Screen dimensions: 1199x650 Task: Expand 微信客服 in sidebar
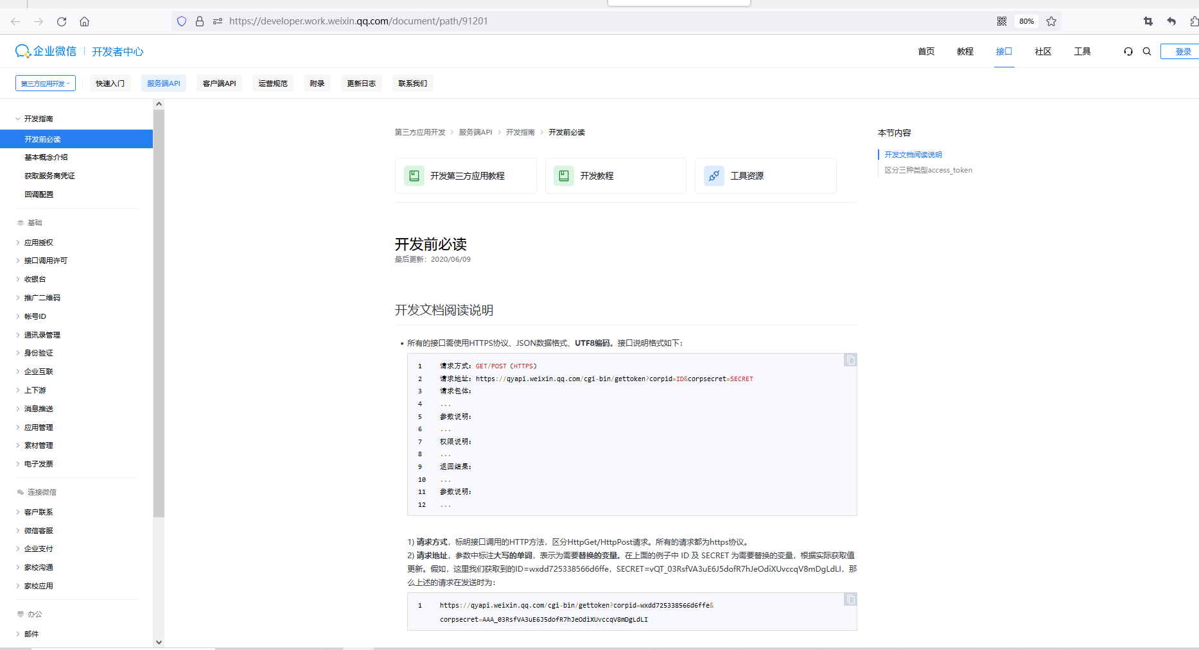[x=39, y=531]
